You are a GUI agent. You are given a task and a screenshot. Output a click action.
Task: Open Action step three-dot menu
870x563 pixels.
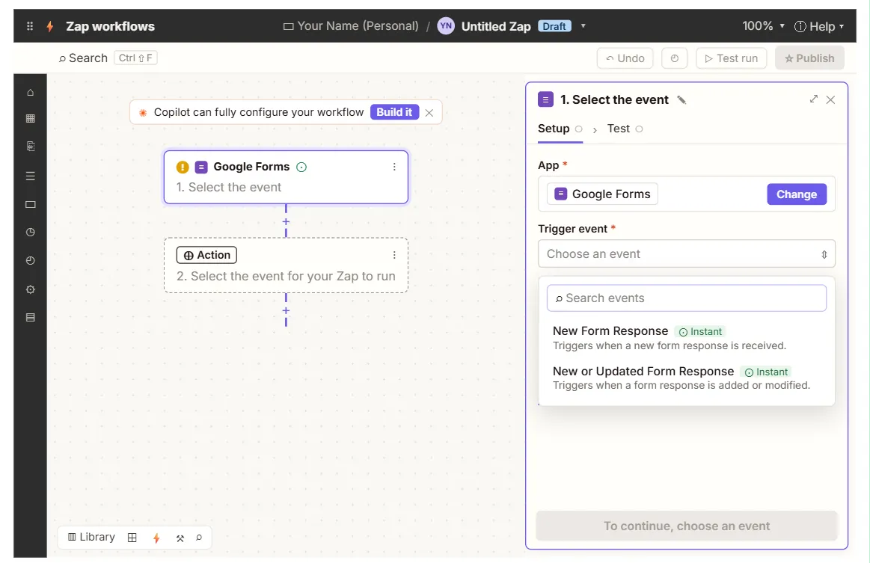click(394, 255)
